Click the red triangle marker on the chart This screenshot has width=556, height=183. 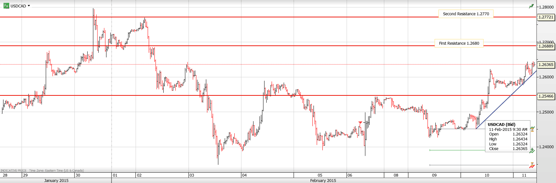[x=360, y=123]
